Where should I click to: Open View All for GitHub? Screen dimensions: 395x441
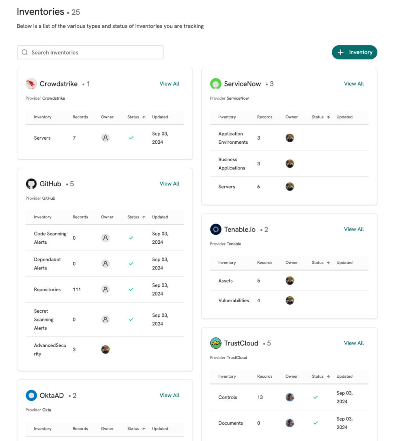[169, 184]
